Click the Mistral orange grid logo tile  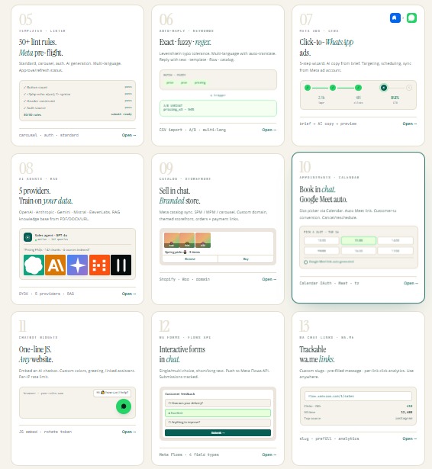click(x=99, y=265)
